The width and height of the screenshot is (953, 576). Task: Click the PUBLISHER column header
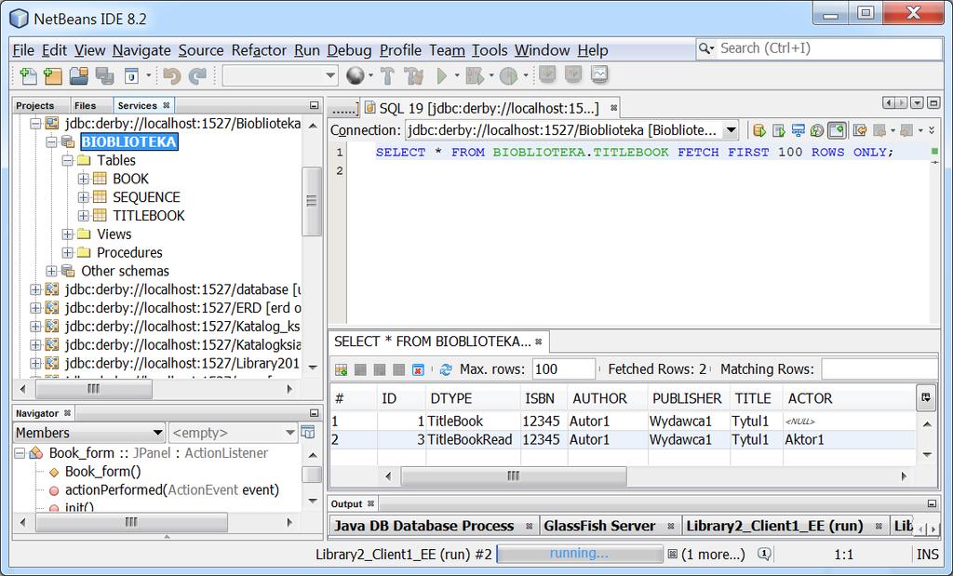[687, 398]
